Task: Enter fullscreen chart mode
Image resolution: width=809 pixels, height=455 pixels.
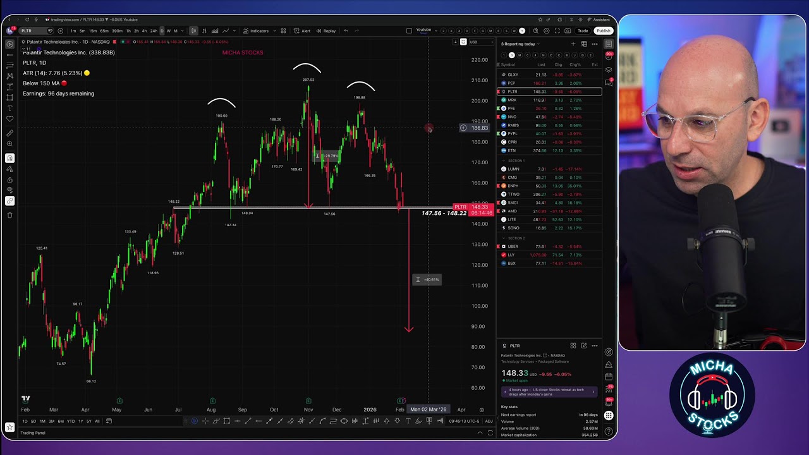Action: pos(557,30)
